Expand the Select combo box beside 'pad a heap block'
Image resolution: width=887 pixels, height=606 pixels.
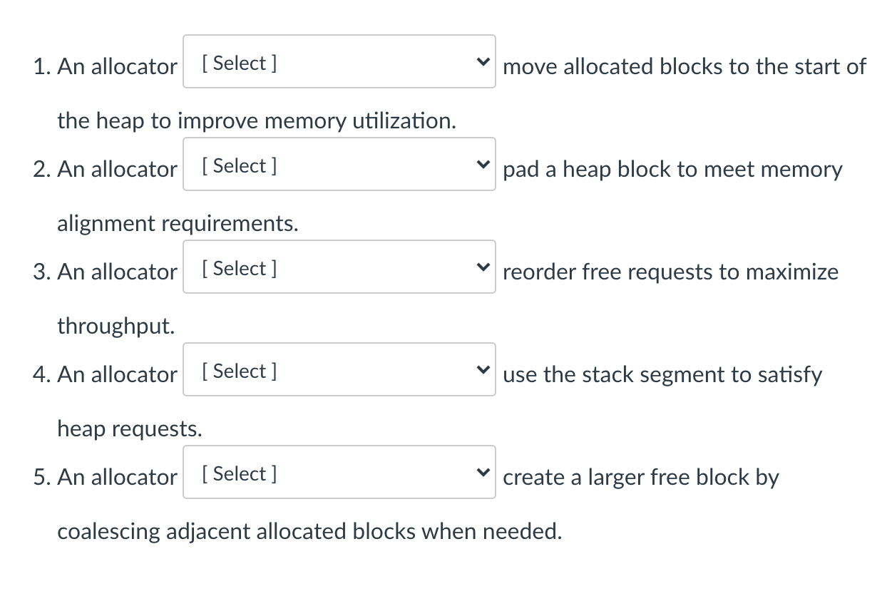coord(339,164)
